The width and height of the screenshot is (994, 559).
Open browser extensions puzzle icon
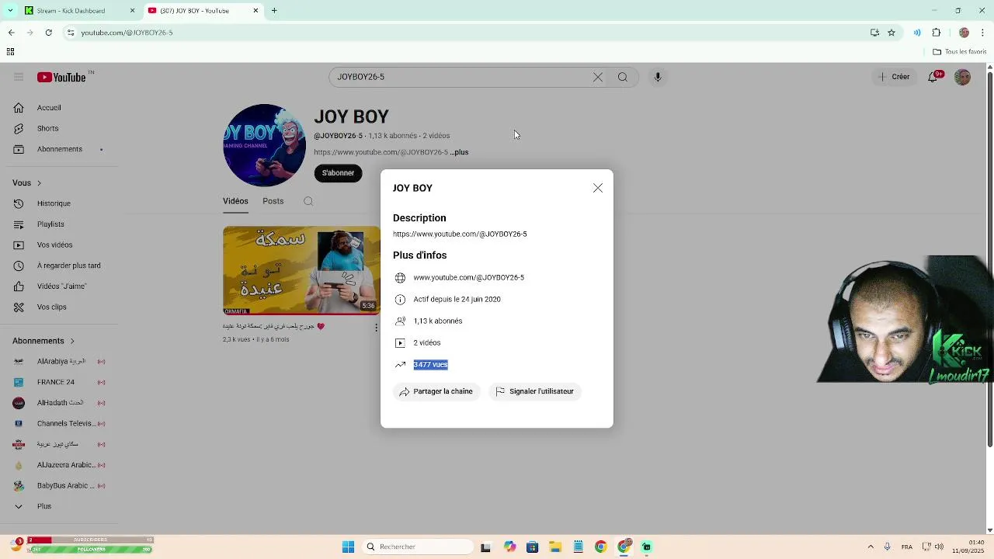coord(936,33)
